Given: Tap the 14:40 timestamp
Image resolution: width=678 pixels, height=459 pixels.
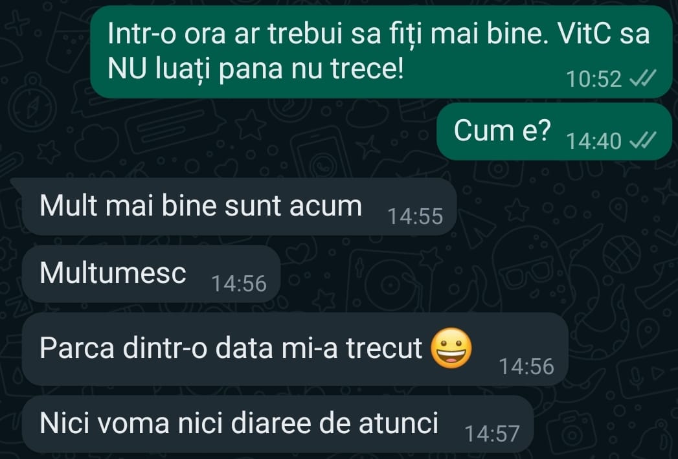Looking at the screenshot, I should pos(594,141).
